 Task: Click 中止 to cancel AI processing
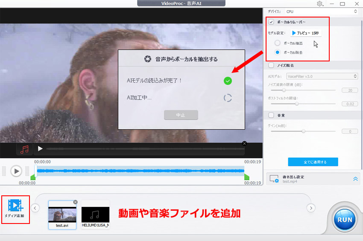coord(181,115)
